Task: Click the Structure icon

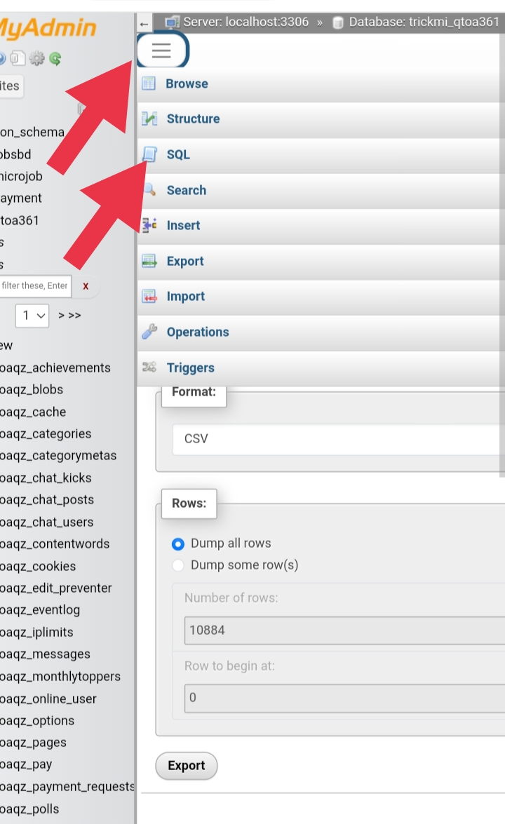Action: point(149,119)
